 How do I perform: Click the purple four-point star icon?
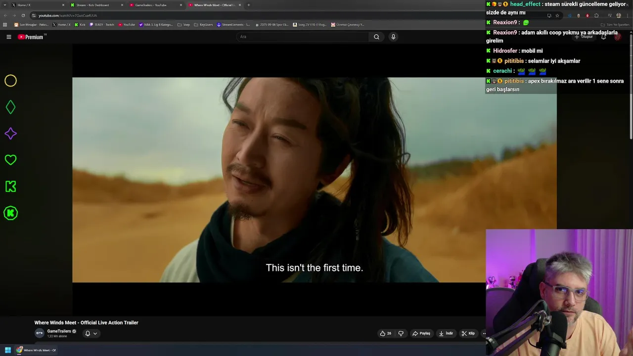point(10,133)
